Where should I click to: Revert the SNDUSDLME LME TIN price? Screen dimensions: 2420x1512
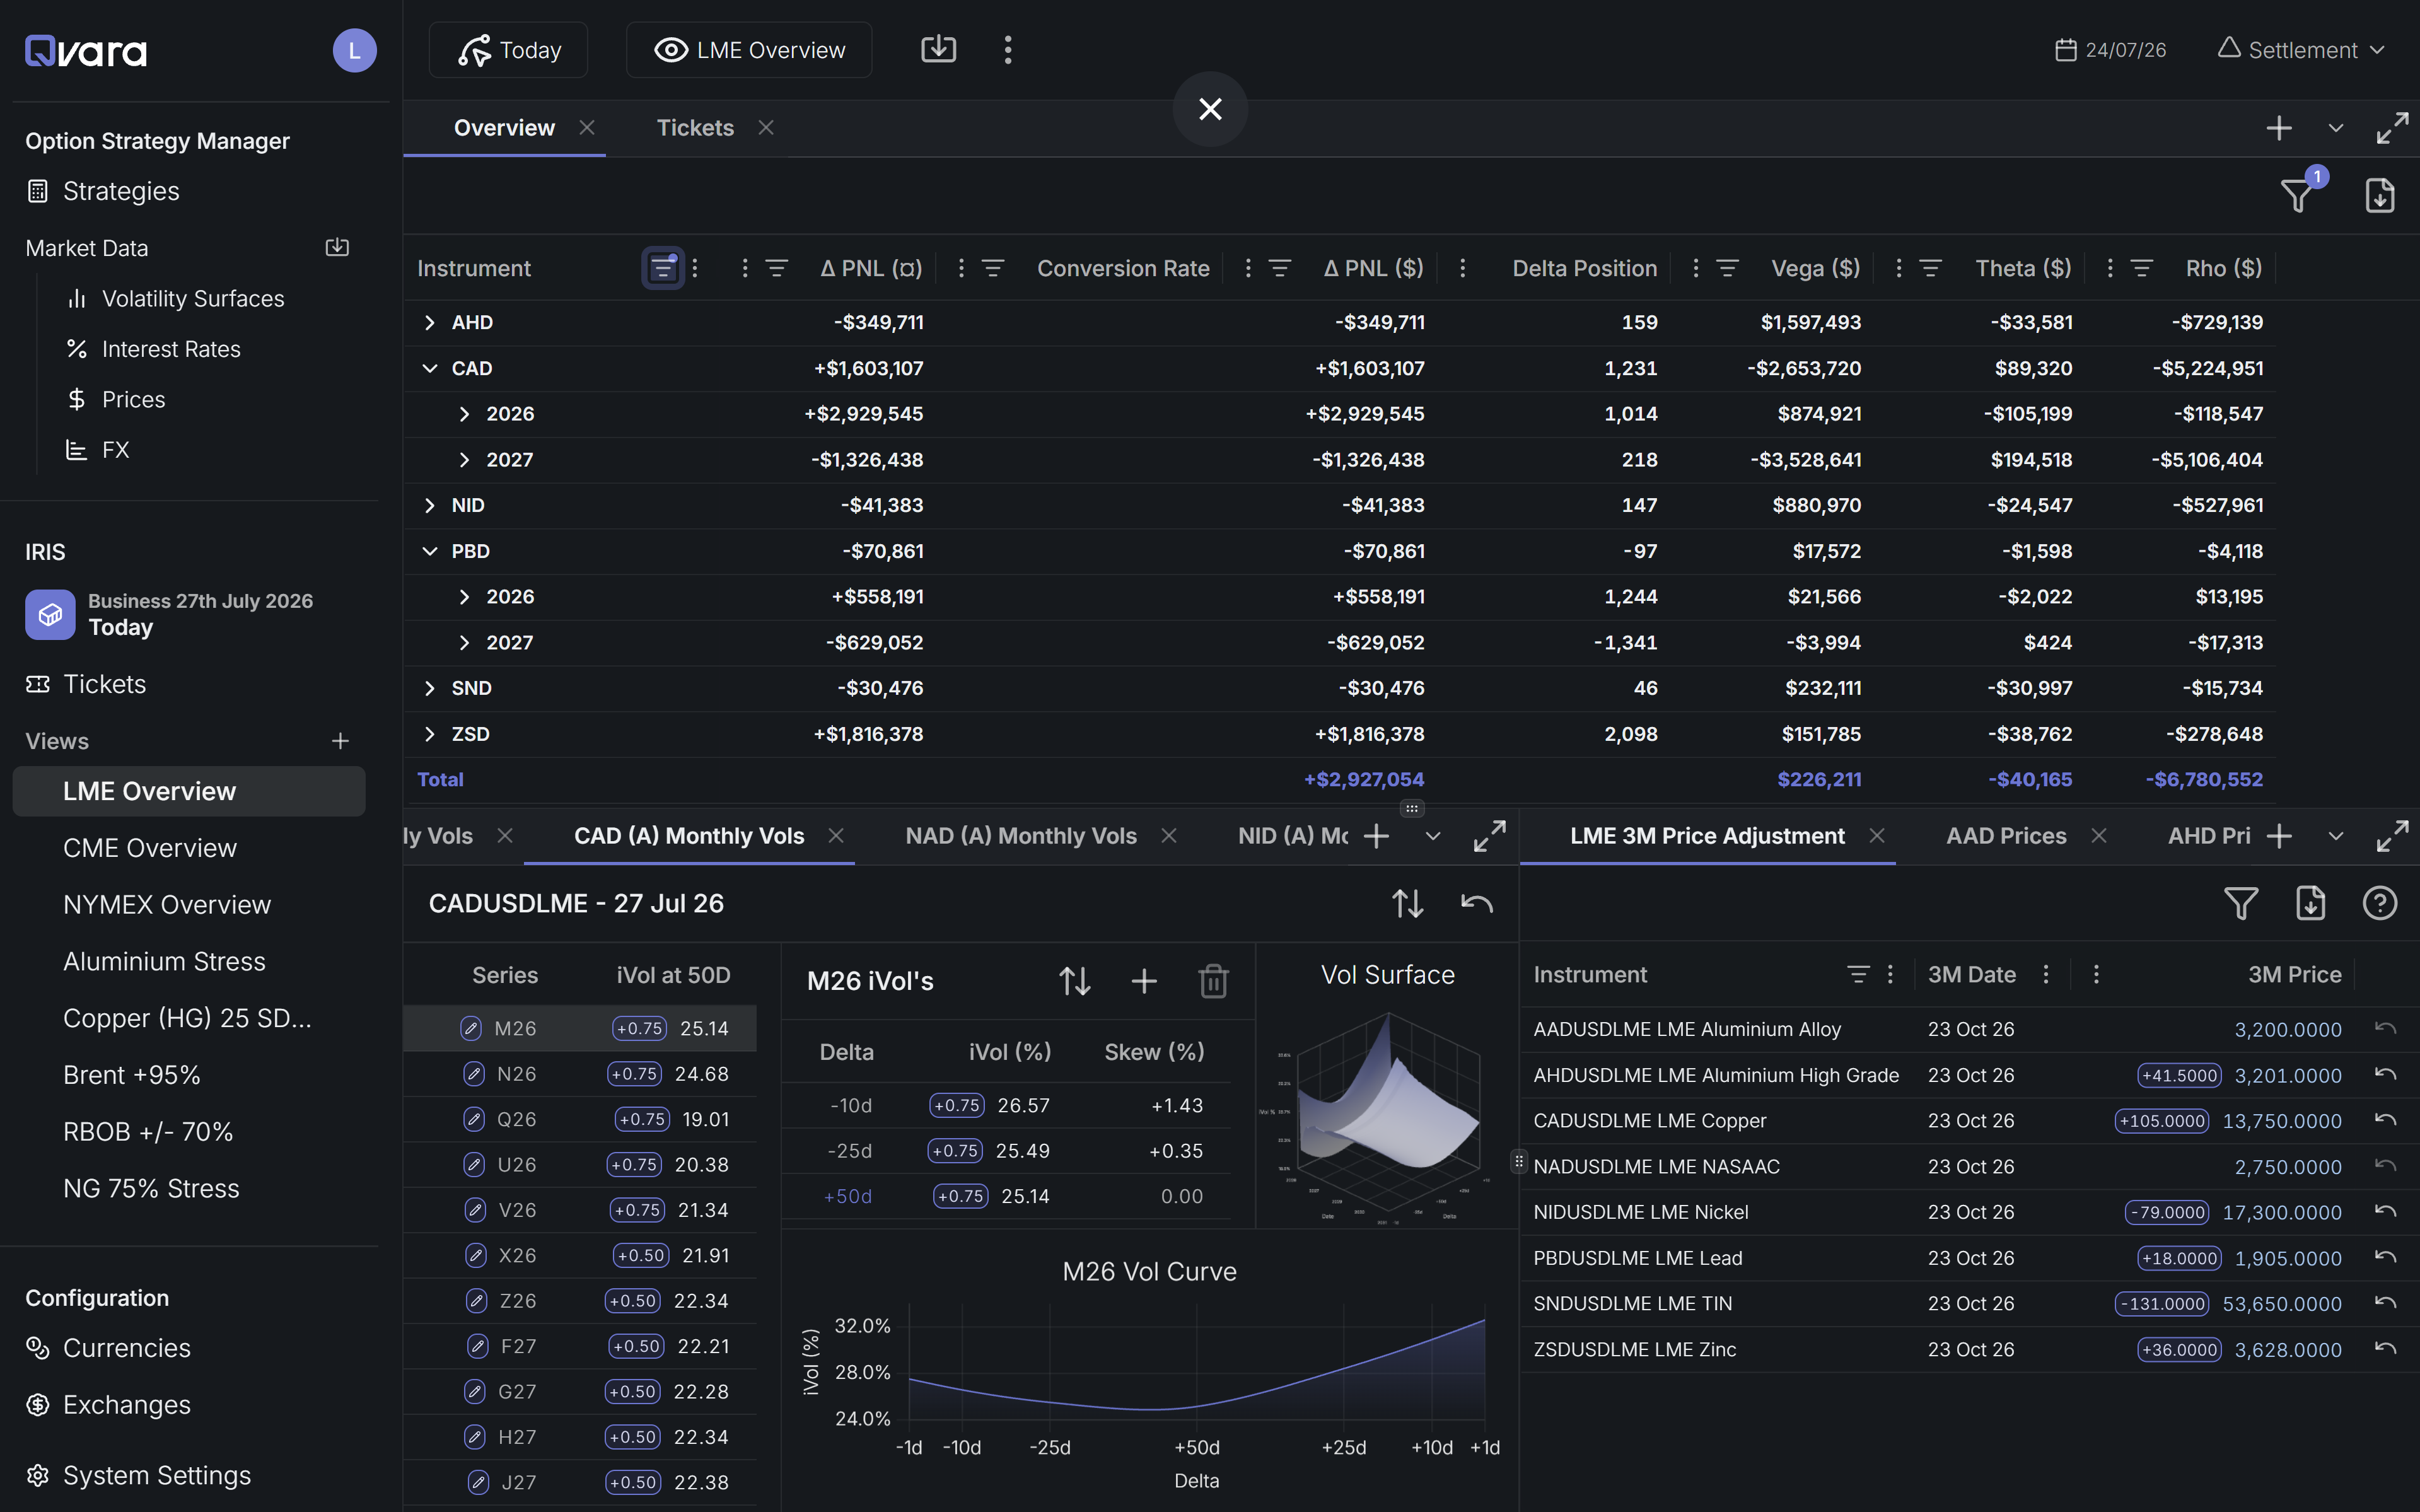point(2385,1303)
